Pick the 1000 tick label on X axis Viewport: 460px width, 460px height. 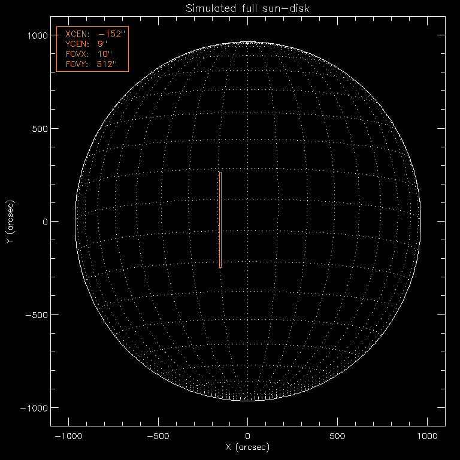click(x=428, y=437)
